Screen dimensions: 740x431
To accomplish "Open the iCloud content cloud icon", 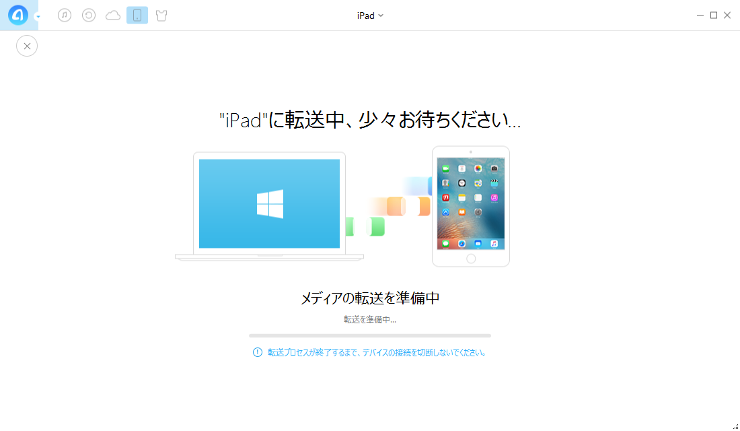I will coord(113,15).
